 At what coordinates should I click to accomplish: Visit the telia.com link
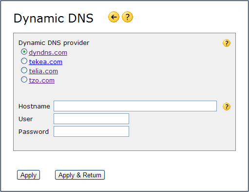coord(43,71)
